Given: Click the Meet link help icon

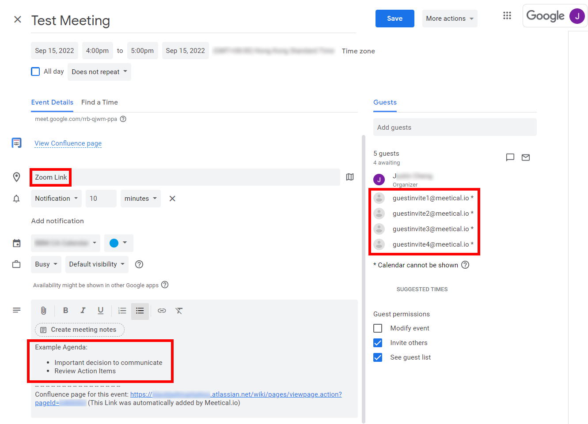Looking at the screenshot, I should click(x=123, y=119).
